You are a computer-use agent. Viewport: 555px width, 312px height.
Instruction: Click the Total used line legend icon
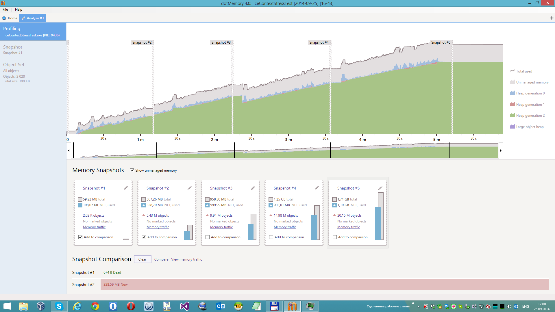point(513,71)
